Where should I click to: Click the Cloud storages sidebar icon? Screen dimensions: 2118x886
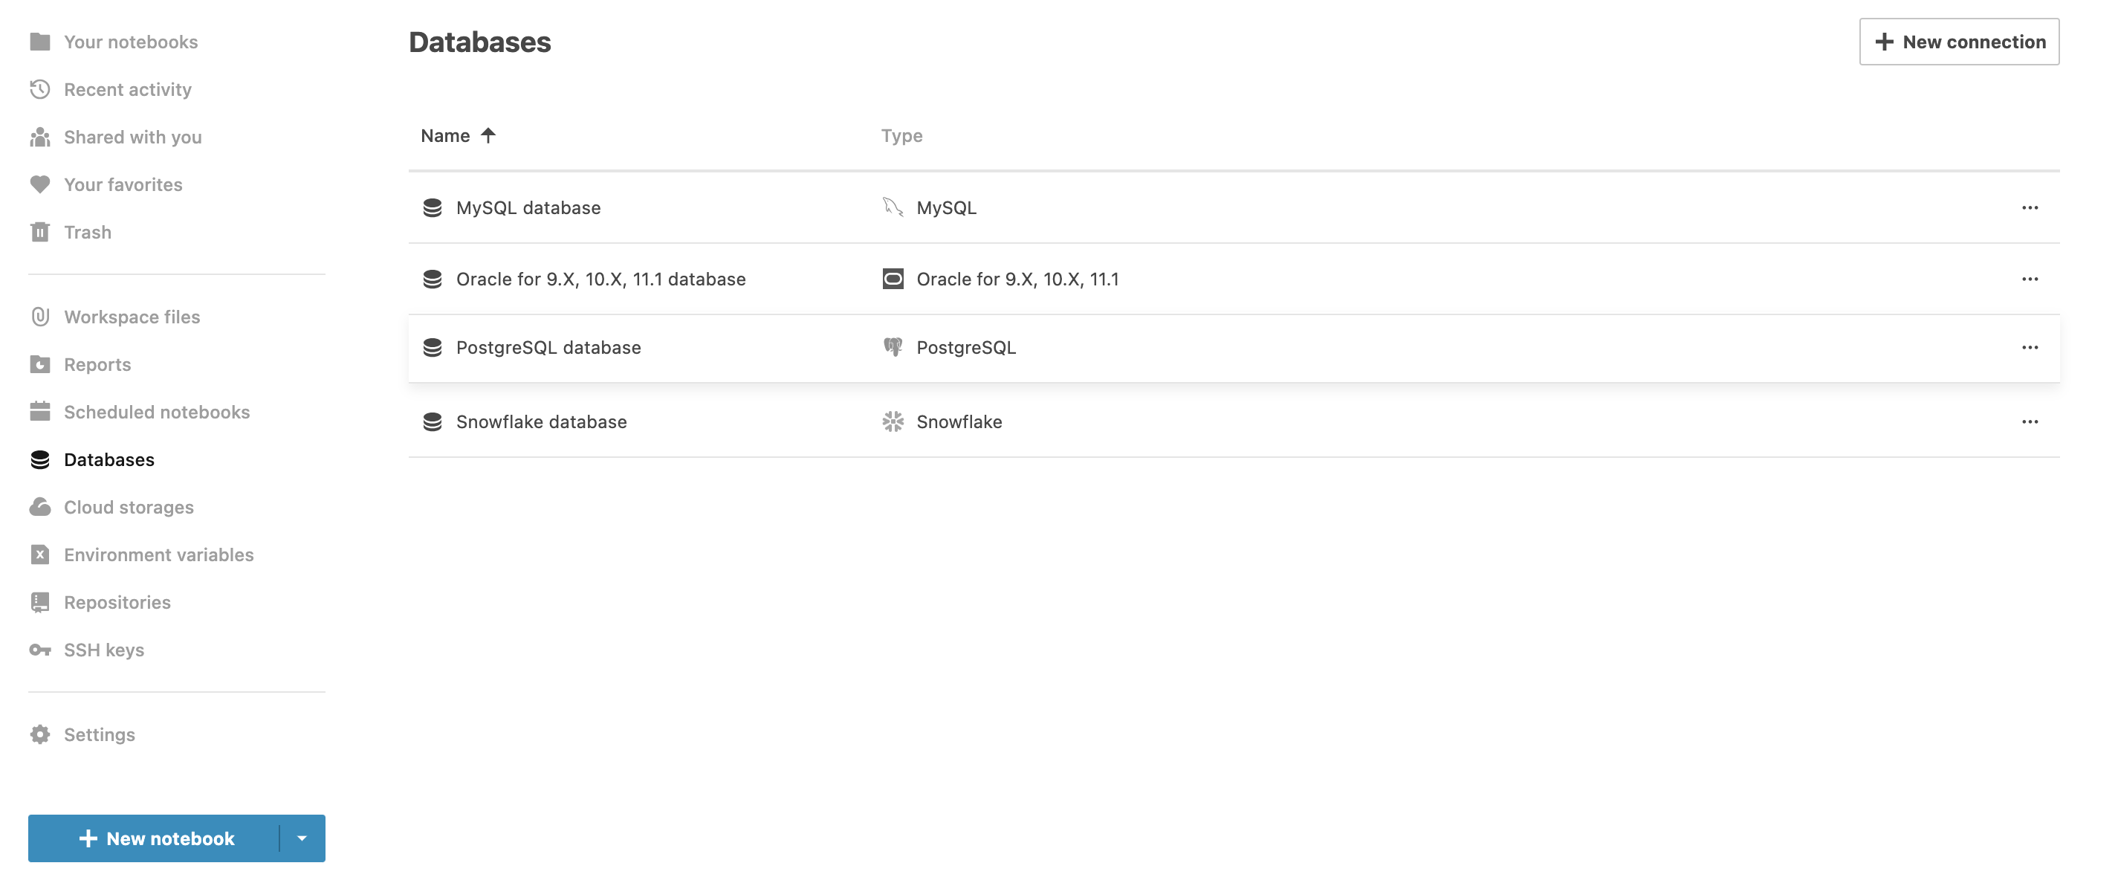click(41, 506)
